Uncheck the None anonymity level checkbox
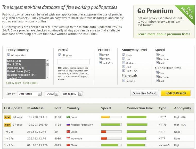 coord(124,55)
